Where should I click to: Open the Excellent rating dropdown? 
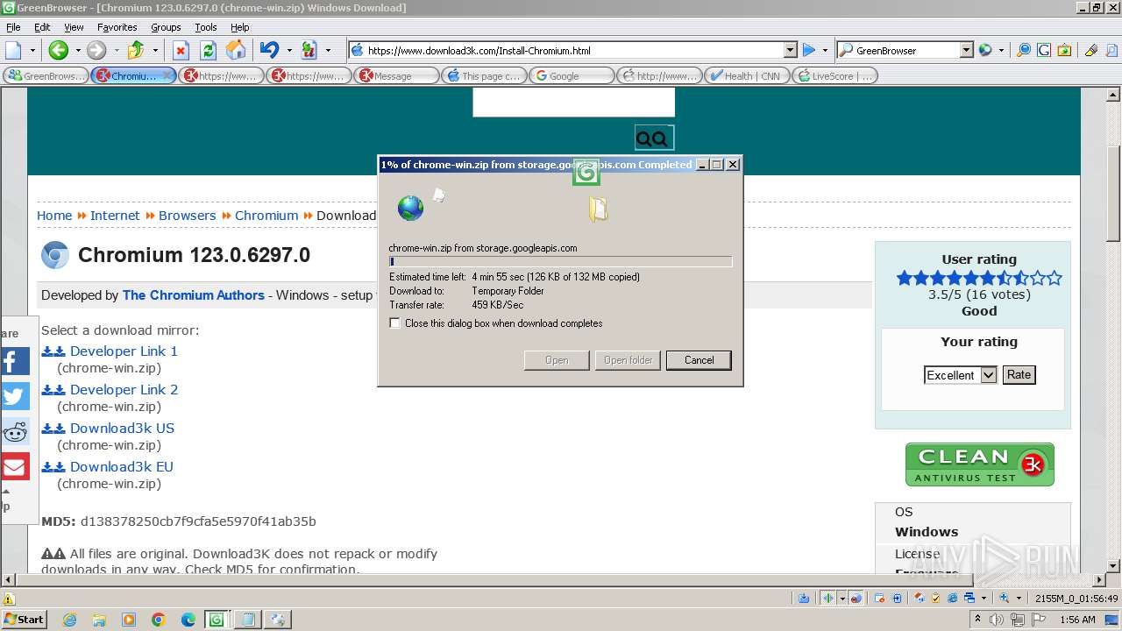click(989, 375)
